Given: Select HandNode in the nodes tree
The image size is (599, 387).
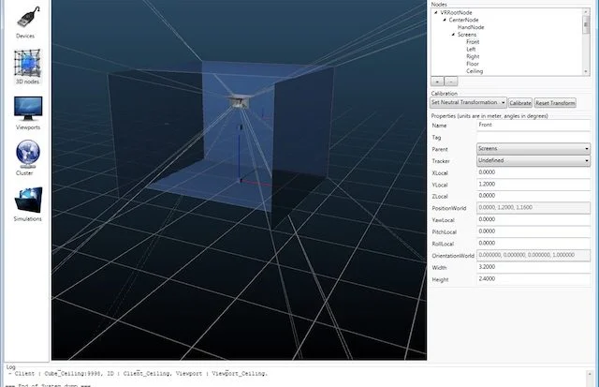Looking at the screenshot, I should [471, 27].
